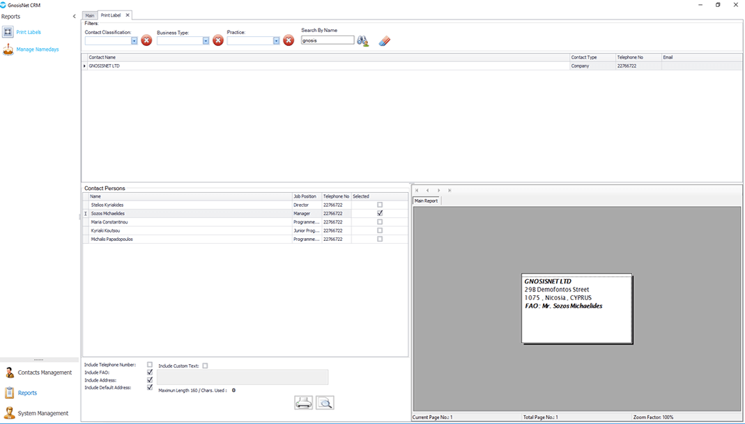Enable Include Telephone Number checkbox
The image size is (745, 424).
click(x=150, y=365)
